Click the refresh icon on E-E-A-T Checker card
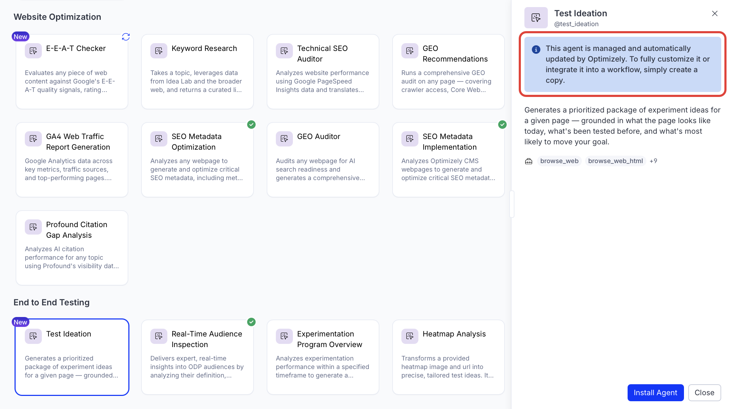 [126, 36]
